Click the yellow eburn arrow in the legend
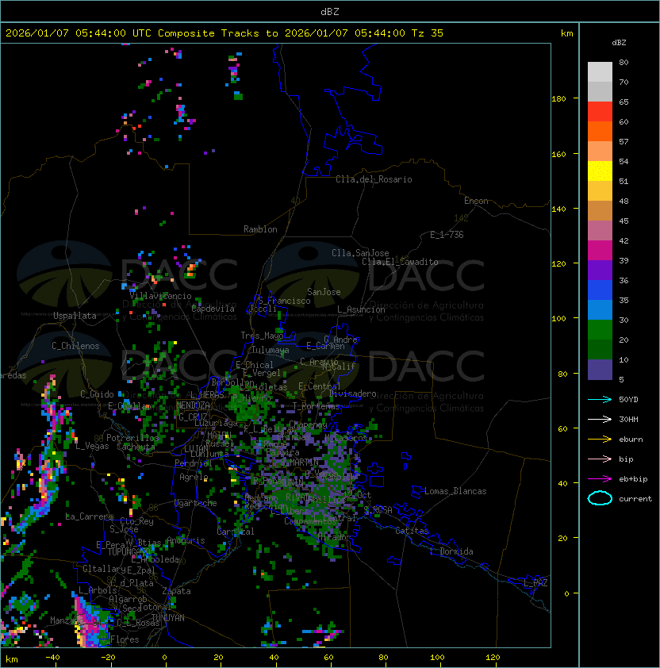The width and height of the screenshot is (660, 668). 600,440
